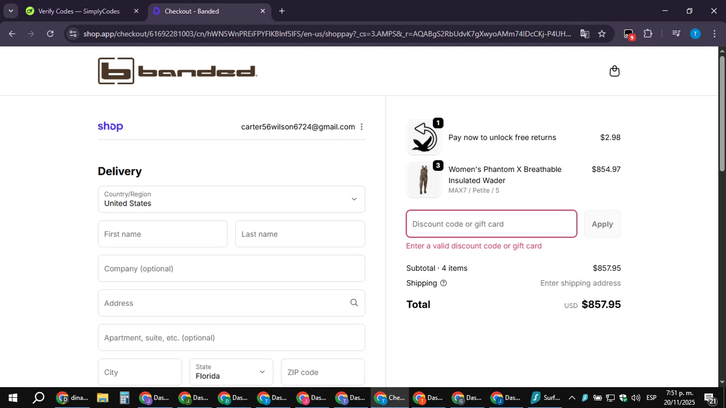
Task: Click the 'MAX7 / Petite / 5' variant text
Action: click(x=474, y=190)
